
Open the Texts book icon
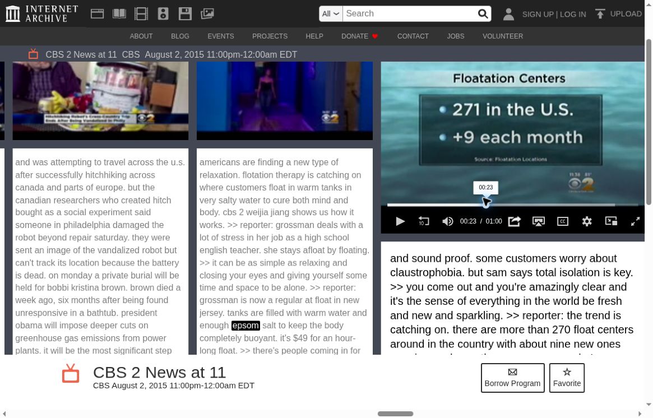[119, 14]
